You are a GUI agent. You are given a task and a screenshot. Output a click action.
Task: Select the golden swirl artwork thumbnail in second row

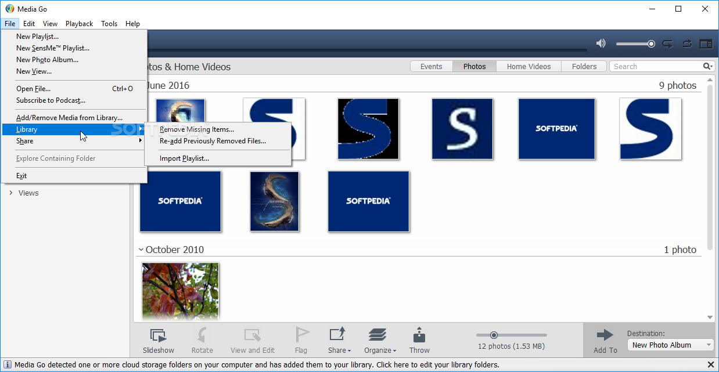275,201
